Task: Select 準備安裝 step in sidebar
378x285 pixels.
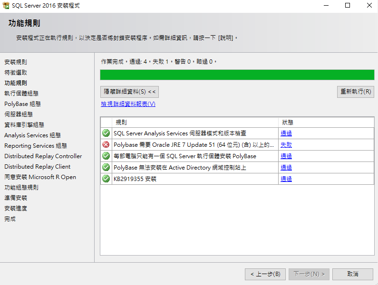Action: point(16,198)
